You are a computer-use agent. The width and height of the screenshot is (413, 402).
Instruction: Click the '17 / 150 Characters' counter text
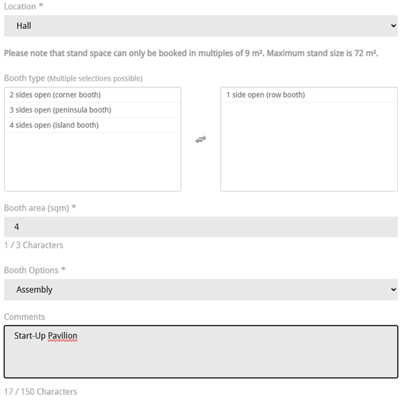pyautogui.click(x=40, y=392)
